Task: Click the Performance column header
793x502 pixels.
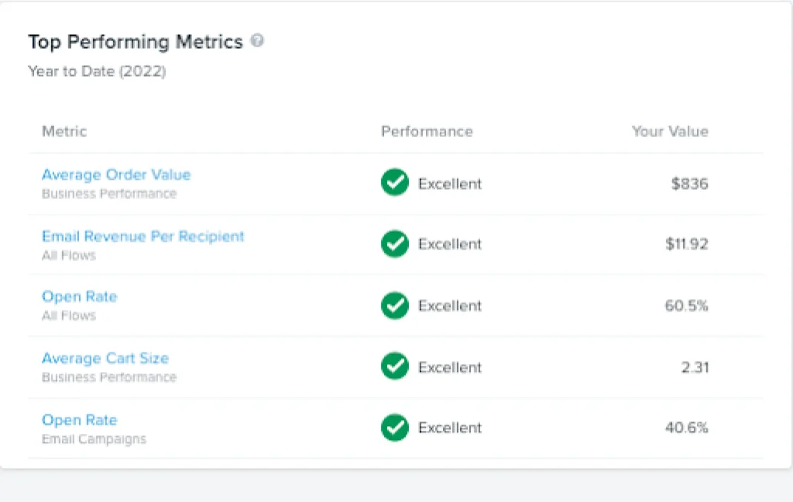Action: tap(427, 132)
